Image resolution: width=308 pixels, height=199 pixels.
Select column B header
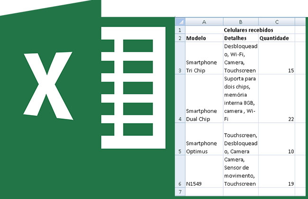241,22
